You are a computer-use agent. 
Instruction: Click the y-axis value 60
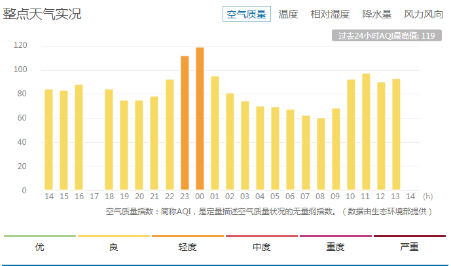pyautogui.click(x=22, y=118)
